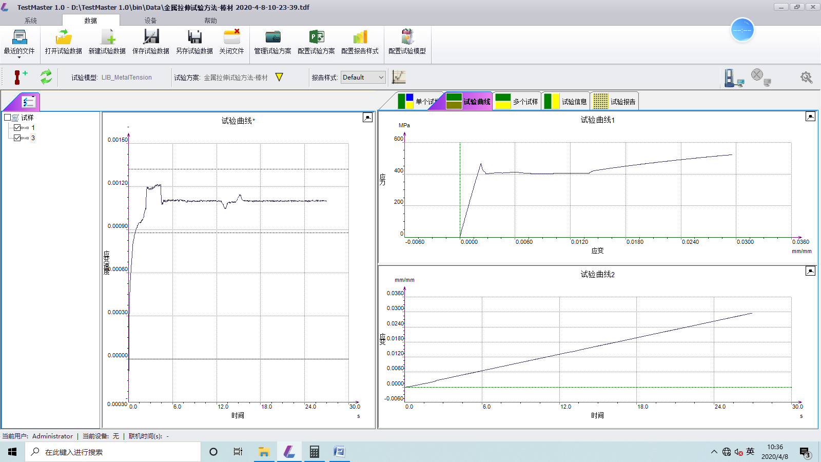Check the 试样 root checkbox
This screenshot has height=462, width=821.
(x=8, y=118)
